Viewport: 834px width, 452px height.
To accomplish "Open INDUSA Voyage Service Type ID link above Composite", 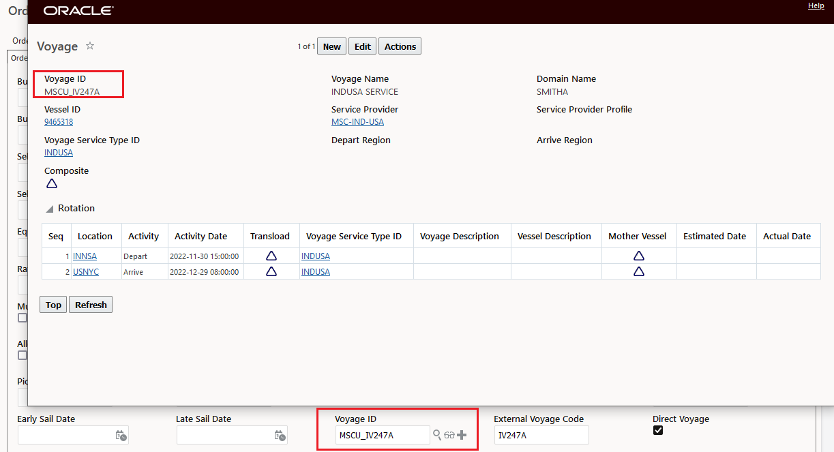I will click(x=59, y=153).
